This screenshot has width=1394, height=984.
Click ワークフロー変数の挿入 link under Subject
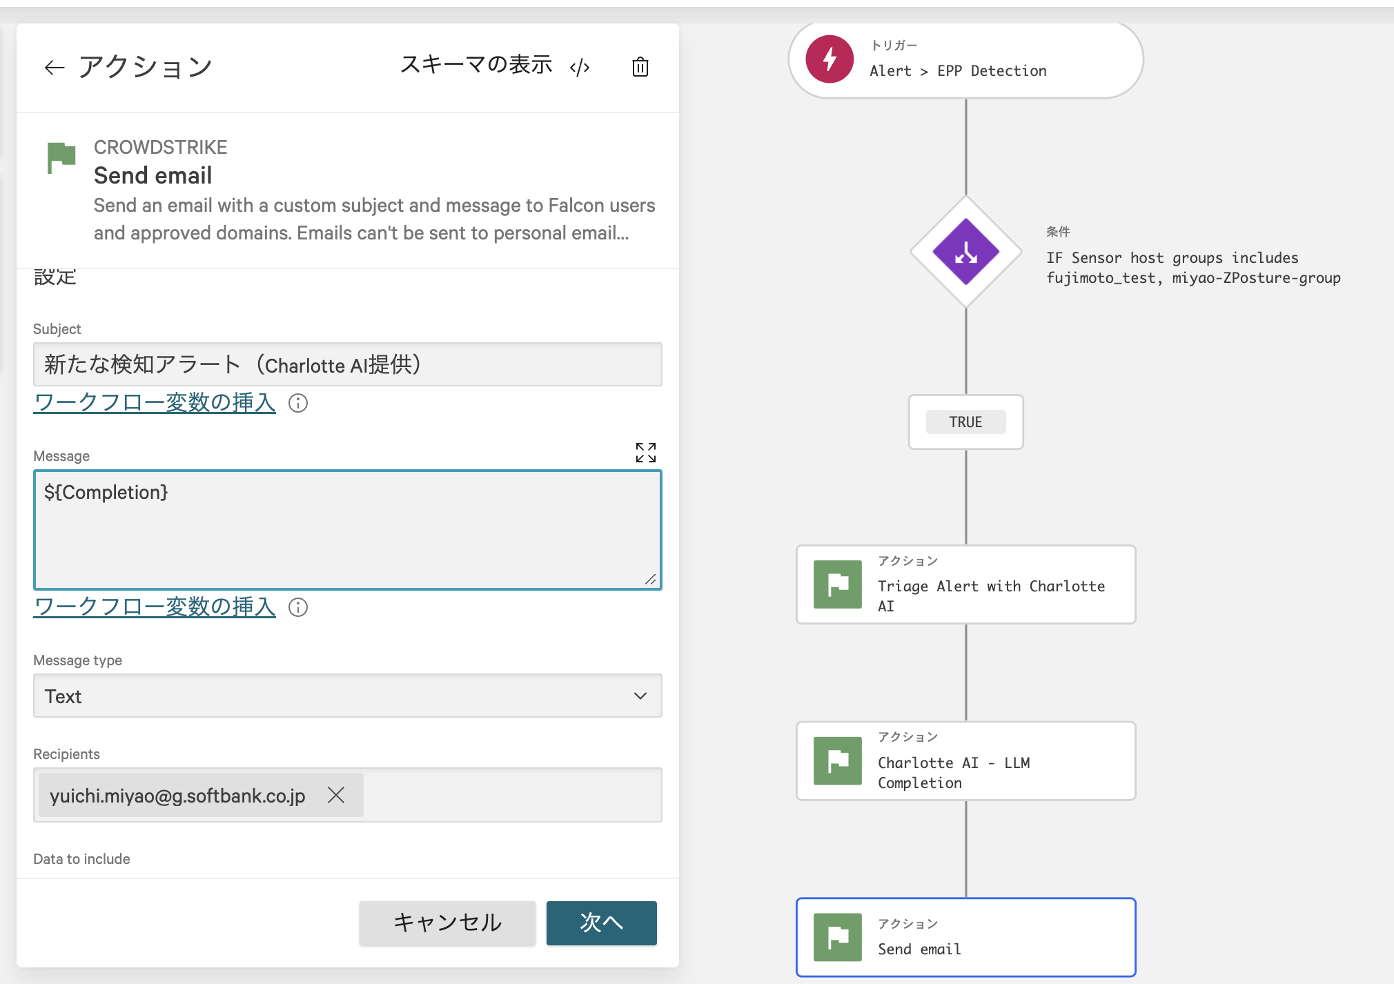point(155,402)
